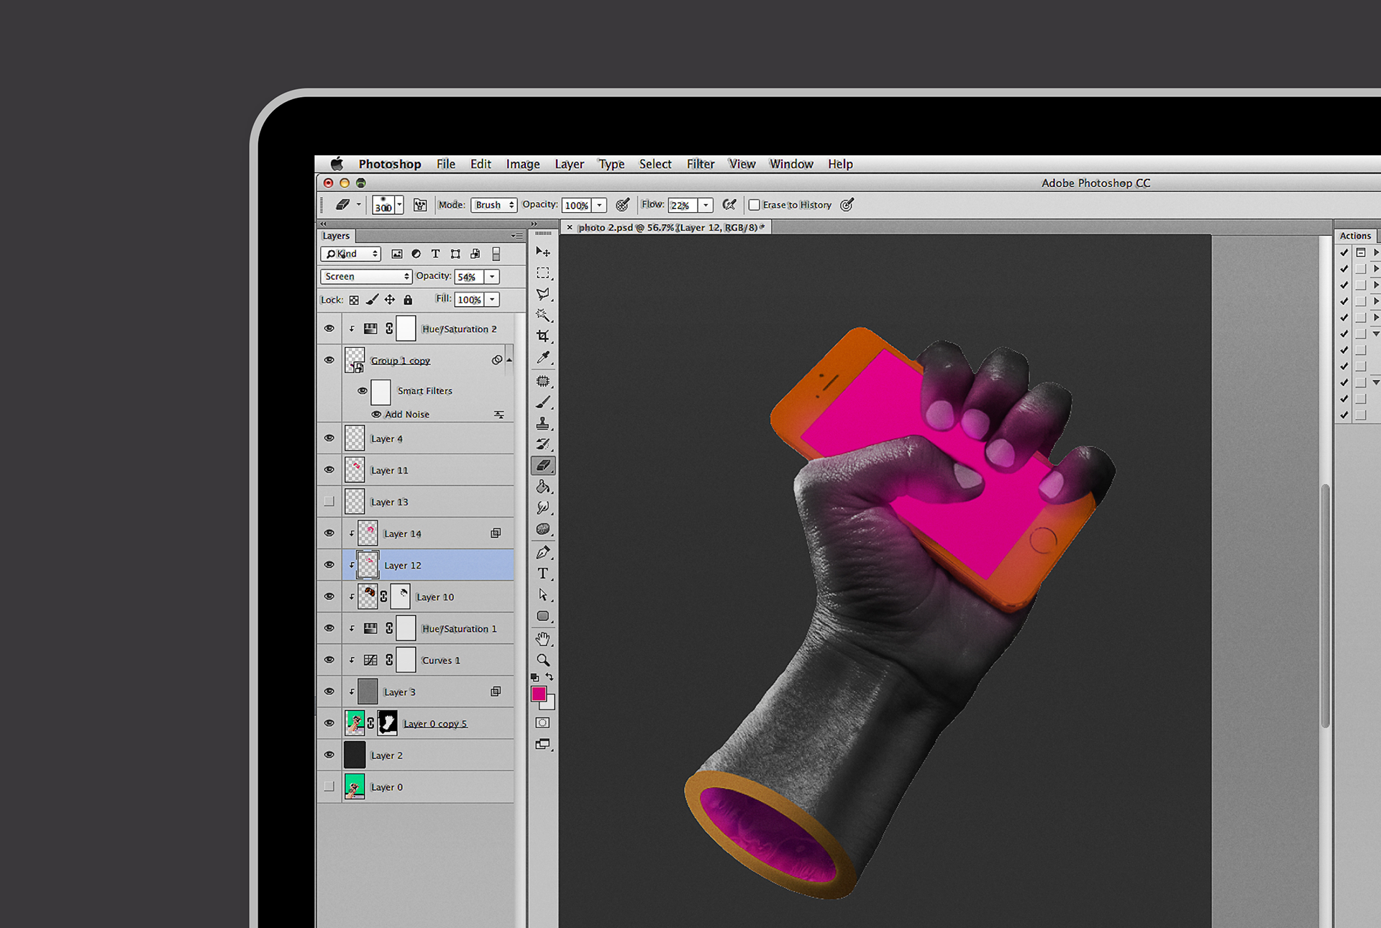Screen dimensions: 1381x928
Task: Toggle the layer filter switch
Action: point(496,254)
